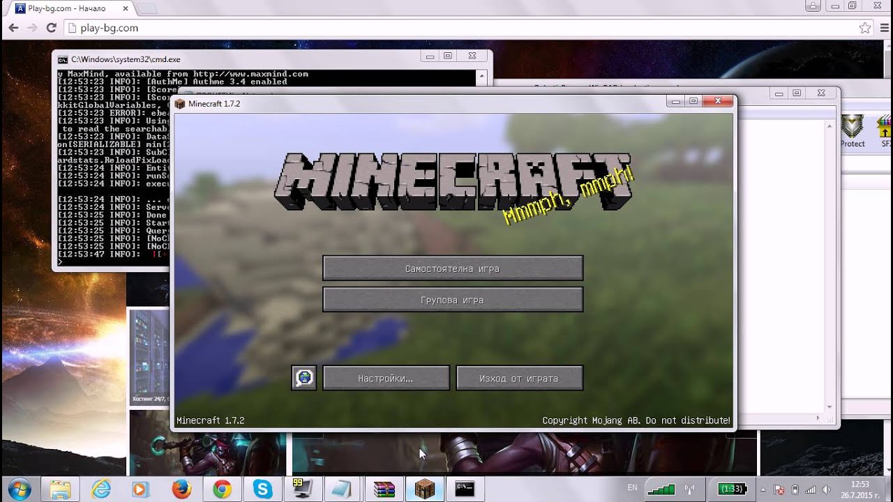893x502 pixels.
Task: Click Хостинг 24/7 thumbnail on webpage
Action: pos(149,357)
